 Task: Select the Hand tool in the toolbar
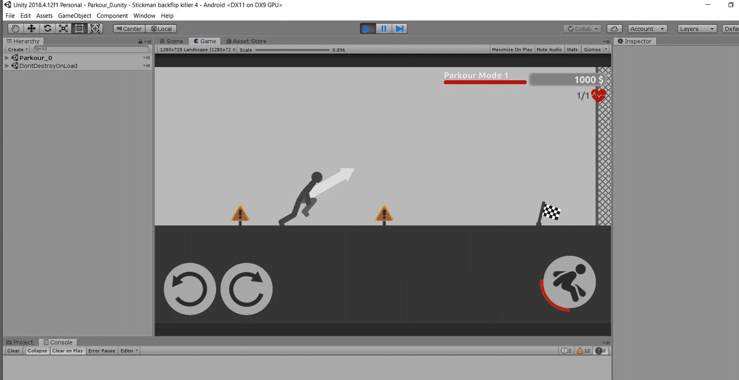point(14,28)
